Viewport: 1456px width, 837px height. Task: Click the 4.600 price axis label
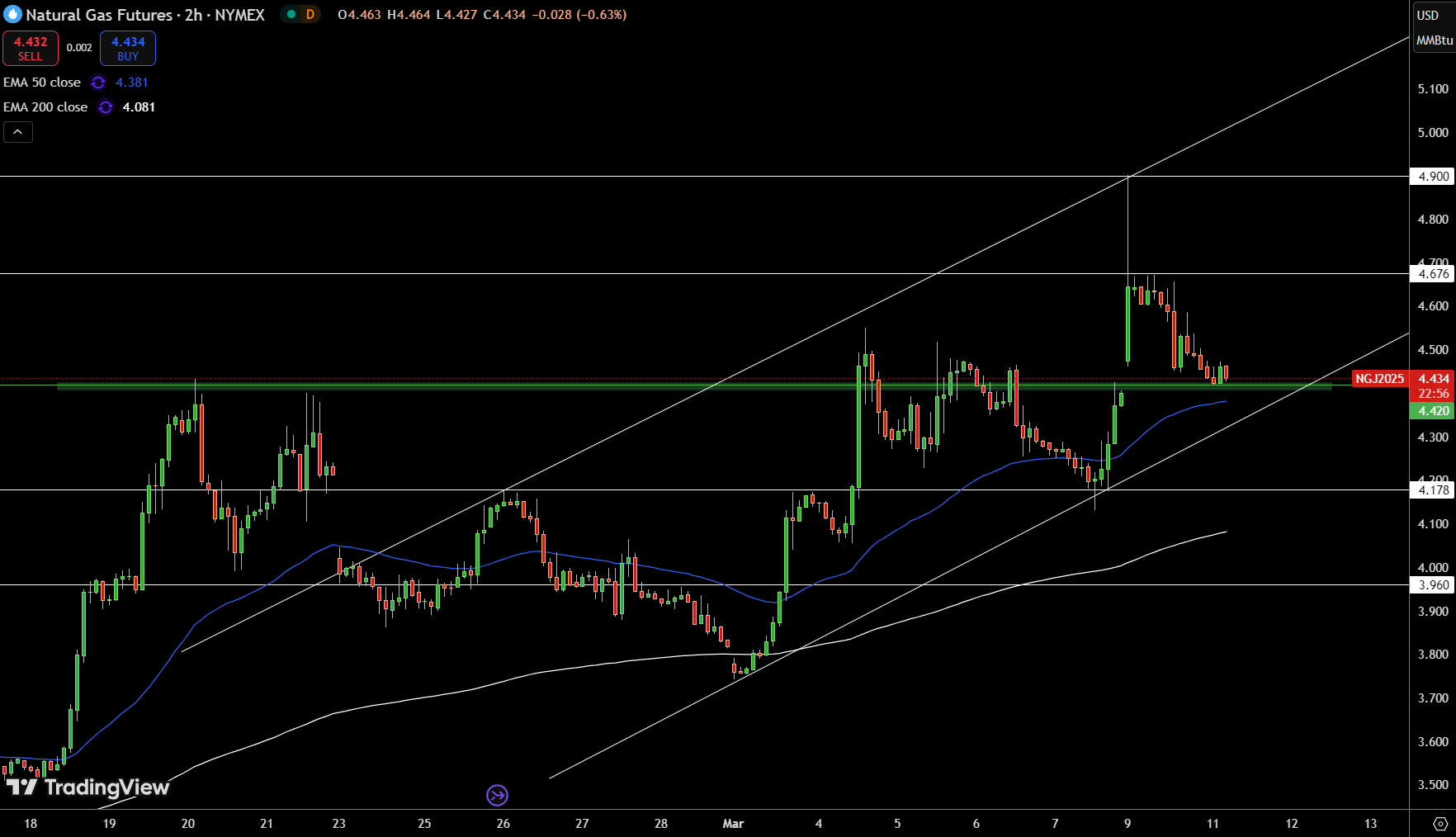[x=1433, y=306]
